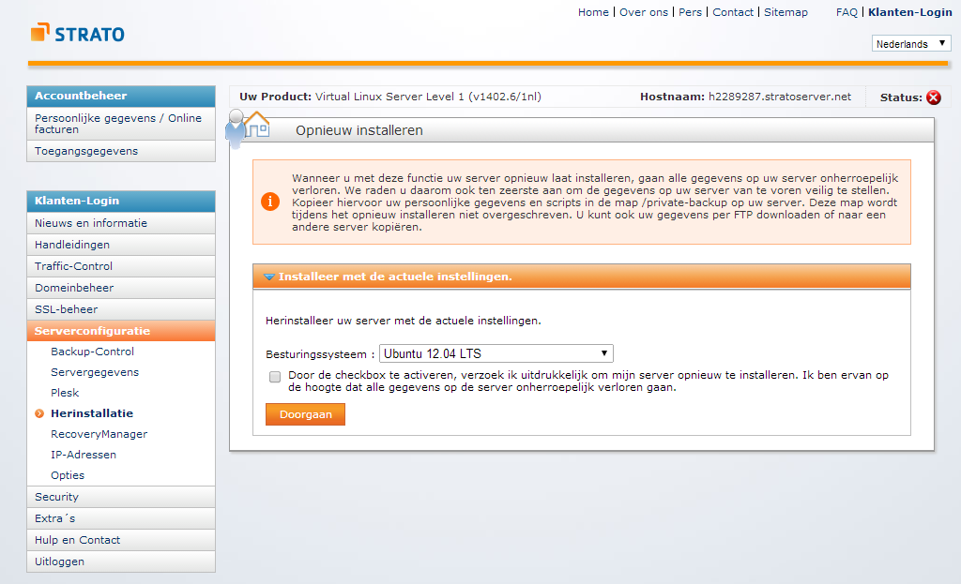
Task: Open the Nederlands language selector
Action: coord(911,44)
